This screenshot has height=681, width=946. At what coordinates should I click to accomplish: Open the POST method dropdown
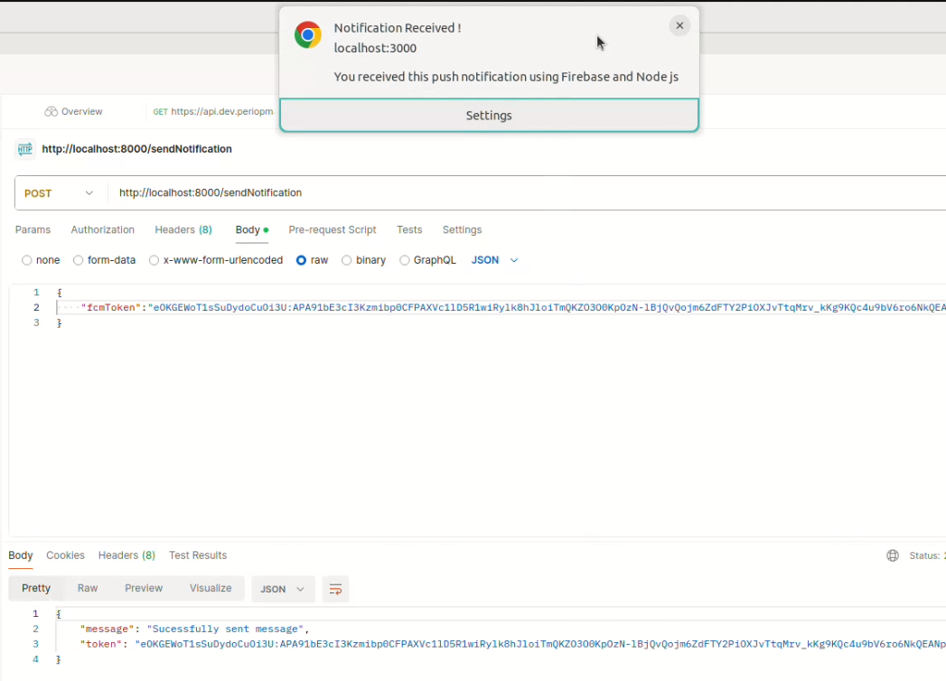point(59,193)
